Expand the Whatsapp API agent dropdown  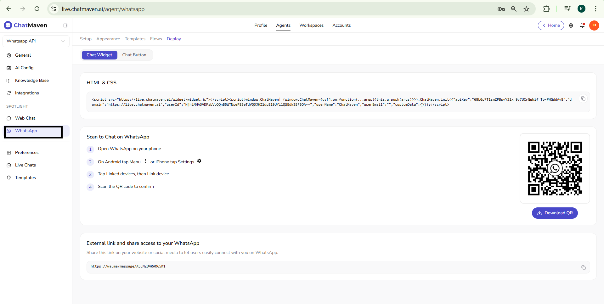click(x=36, y=41)
